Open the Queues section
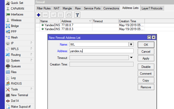The height and width of the screenshot is (109, 174). (x=20, y=66)
